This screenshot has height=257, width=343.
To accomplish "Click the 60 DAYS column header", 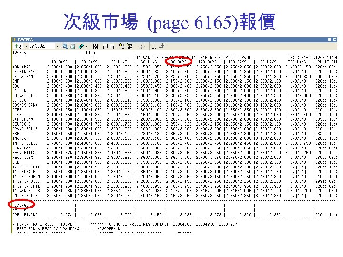I will (x=149, y=62).
